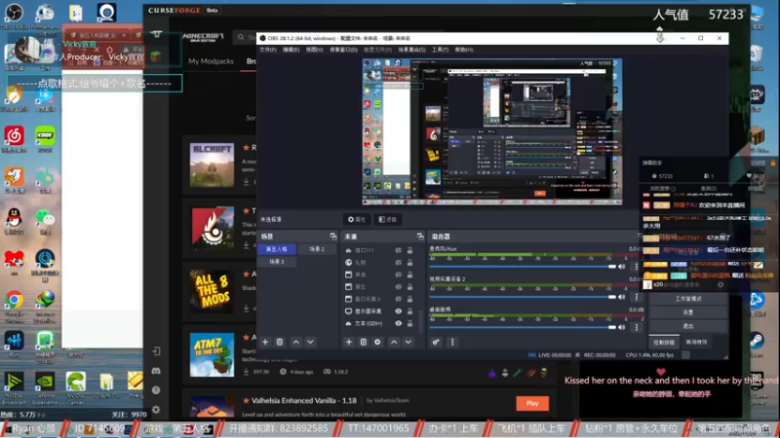Open OBS 设置 button
This screenshot has width=780, height=438.
point(688,312)
